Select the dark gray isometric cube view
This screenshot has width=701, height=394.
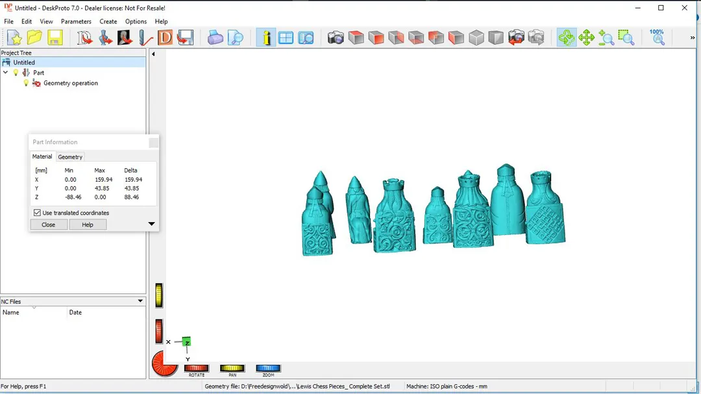point(496,38)
